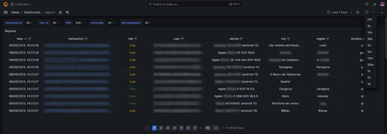This screenshot has width=387, height=134.
Task: Open the limit 500 dropdown
Action: [79, 23]
